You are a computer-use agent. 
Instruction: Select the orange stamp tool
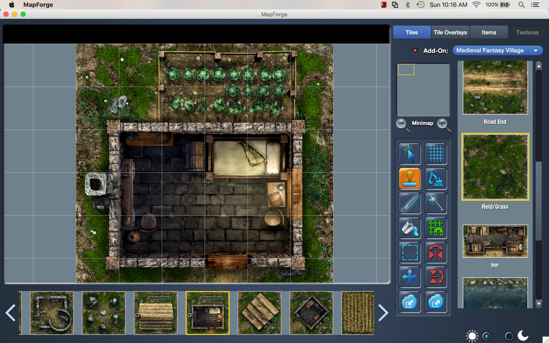410,178
